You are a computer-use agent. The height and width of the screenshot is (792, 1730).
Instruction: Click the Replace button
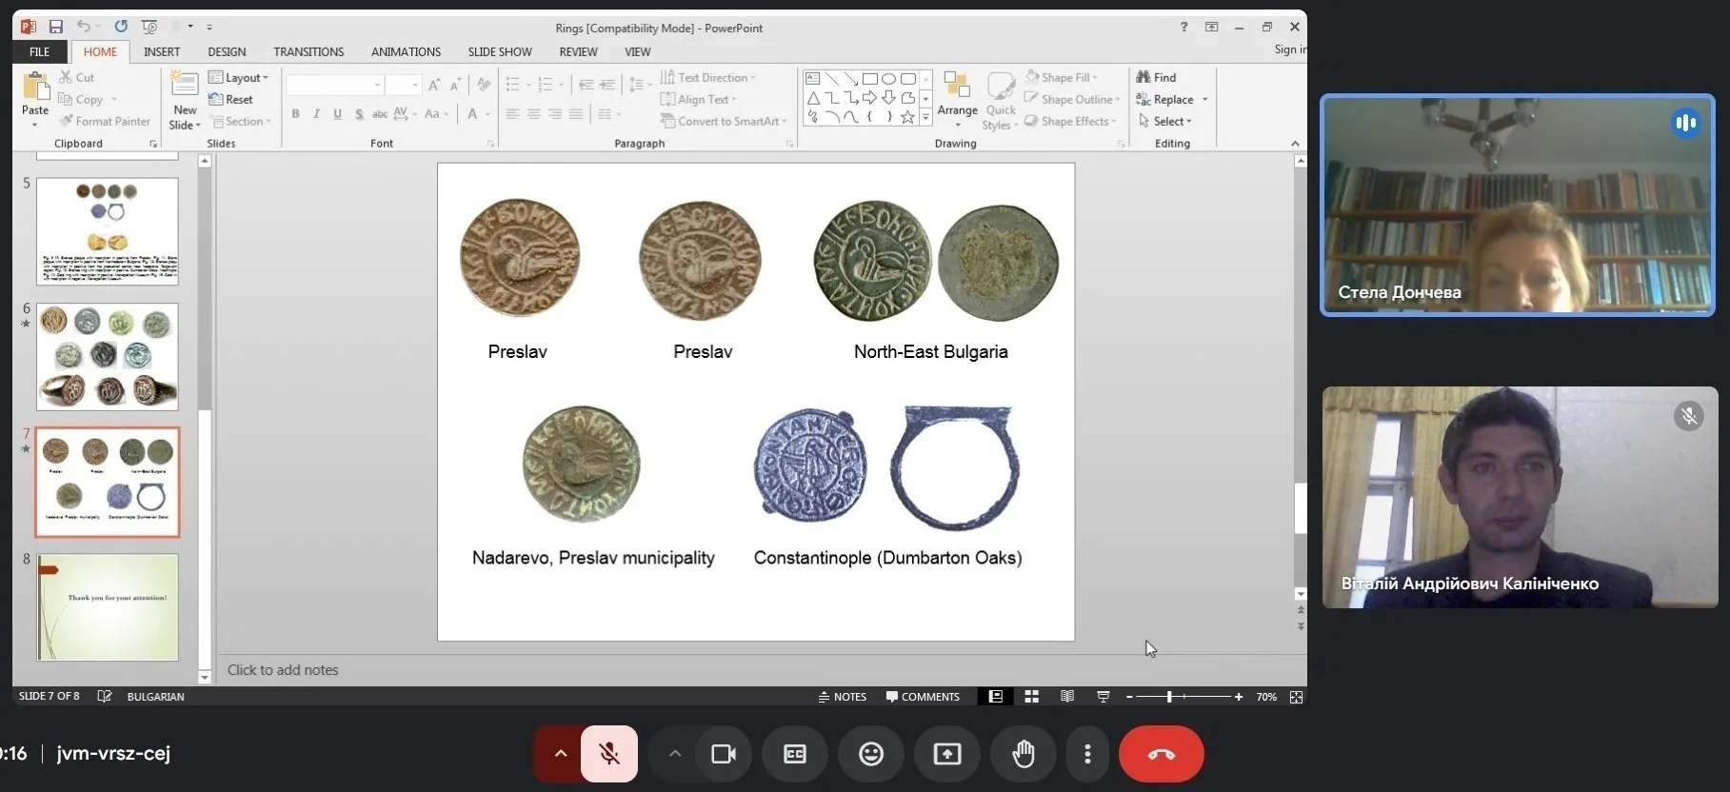click(x=1172, y=100)
